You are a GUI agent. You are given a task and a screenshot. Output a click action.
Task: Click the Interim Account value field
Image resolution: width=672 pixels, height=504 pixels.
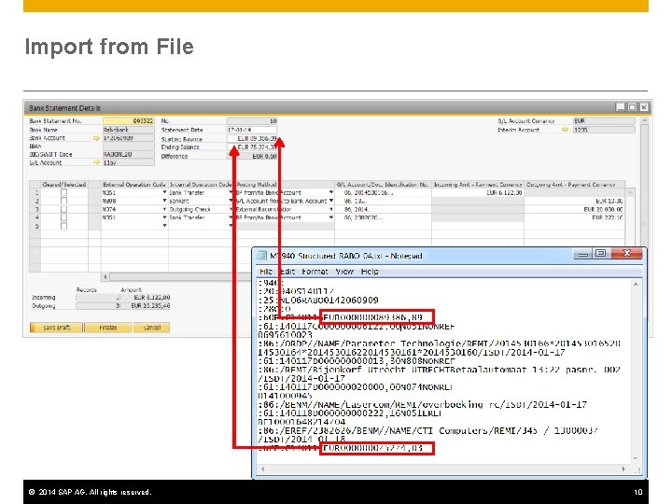pos(604,130)
